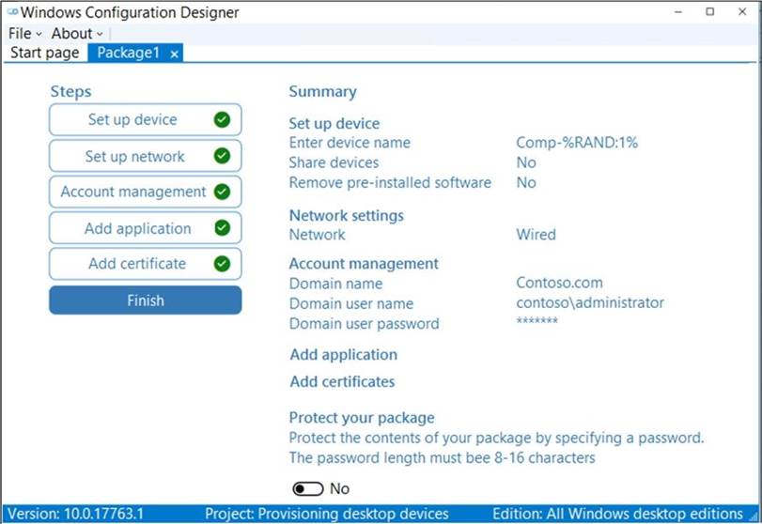The height and width of the screenshot is (524, 762).
Task: Select the Package1 tab
Action: click(x=129, y=53)
